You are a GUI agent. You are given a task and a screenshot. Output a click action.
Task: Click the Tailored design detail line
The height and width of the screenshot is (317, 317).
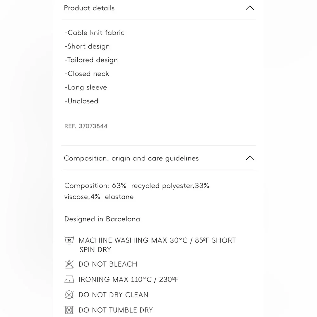tap(91, 60)
